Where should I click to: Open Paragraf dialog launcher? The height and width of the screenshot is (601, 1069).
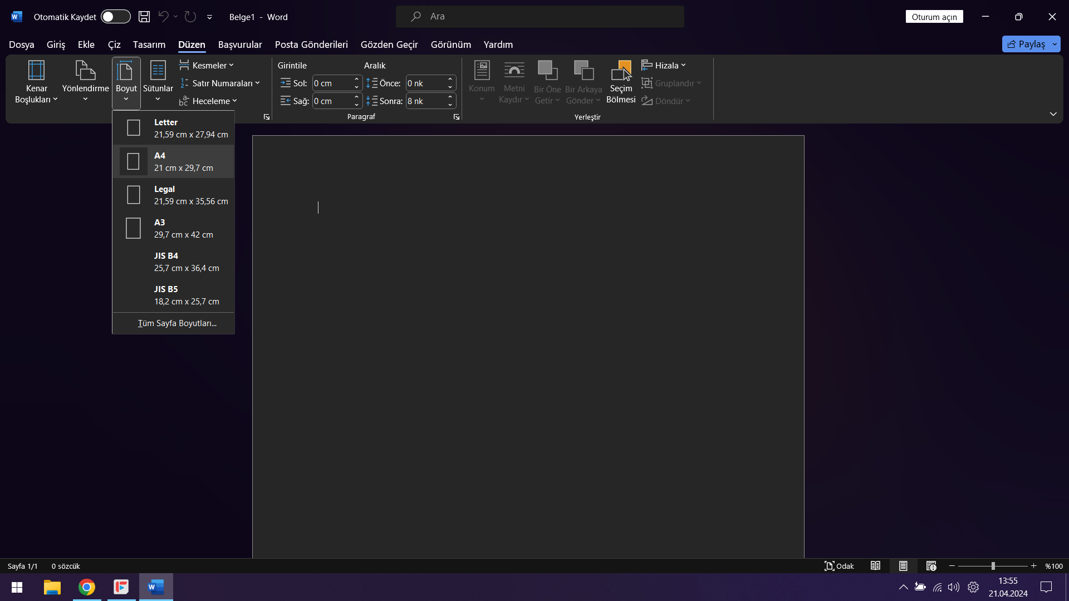pos(457,117)
